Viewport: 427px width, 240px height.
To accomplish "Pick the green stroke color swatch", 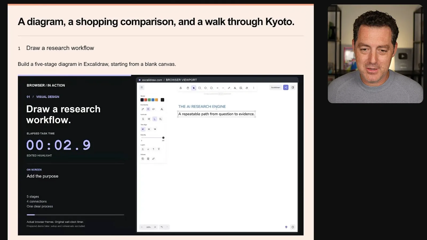I will (149, 100).
